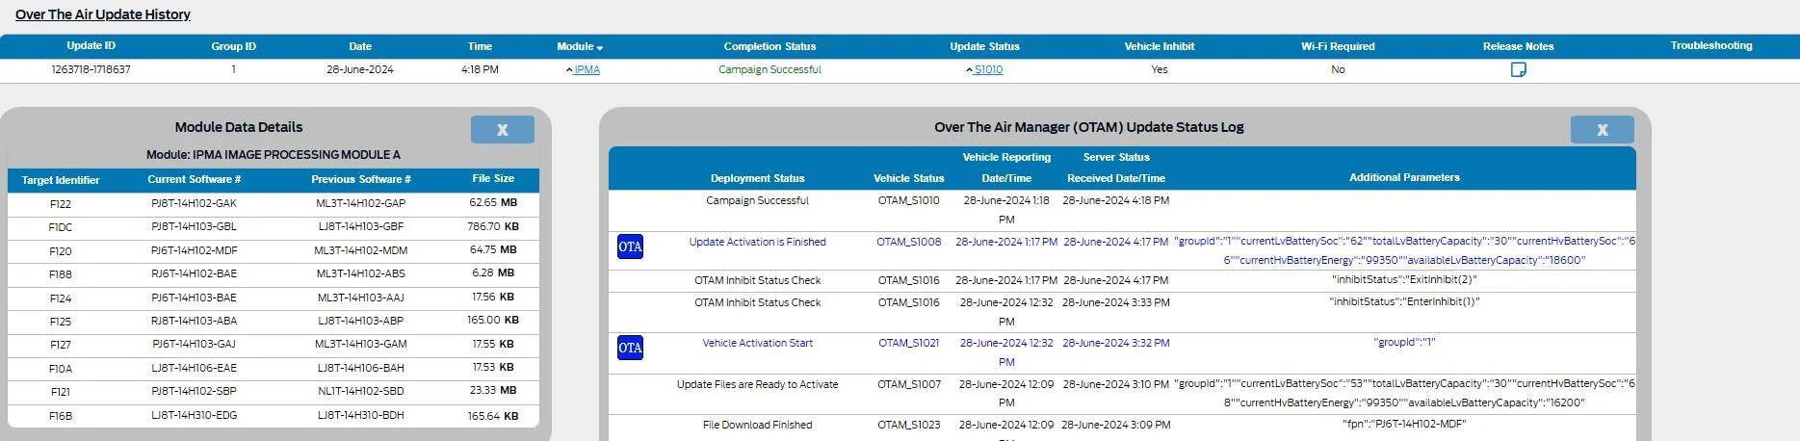Click the Group ID column header
Screen dimensions: 1800x441
click(x=233, y=46)
